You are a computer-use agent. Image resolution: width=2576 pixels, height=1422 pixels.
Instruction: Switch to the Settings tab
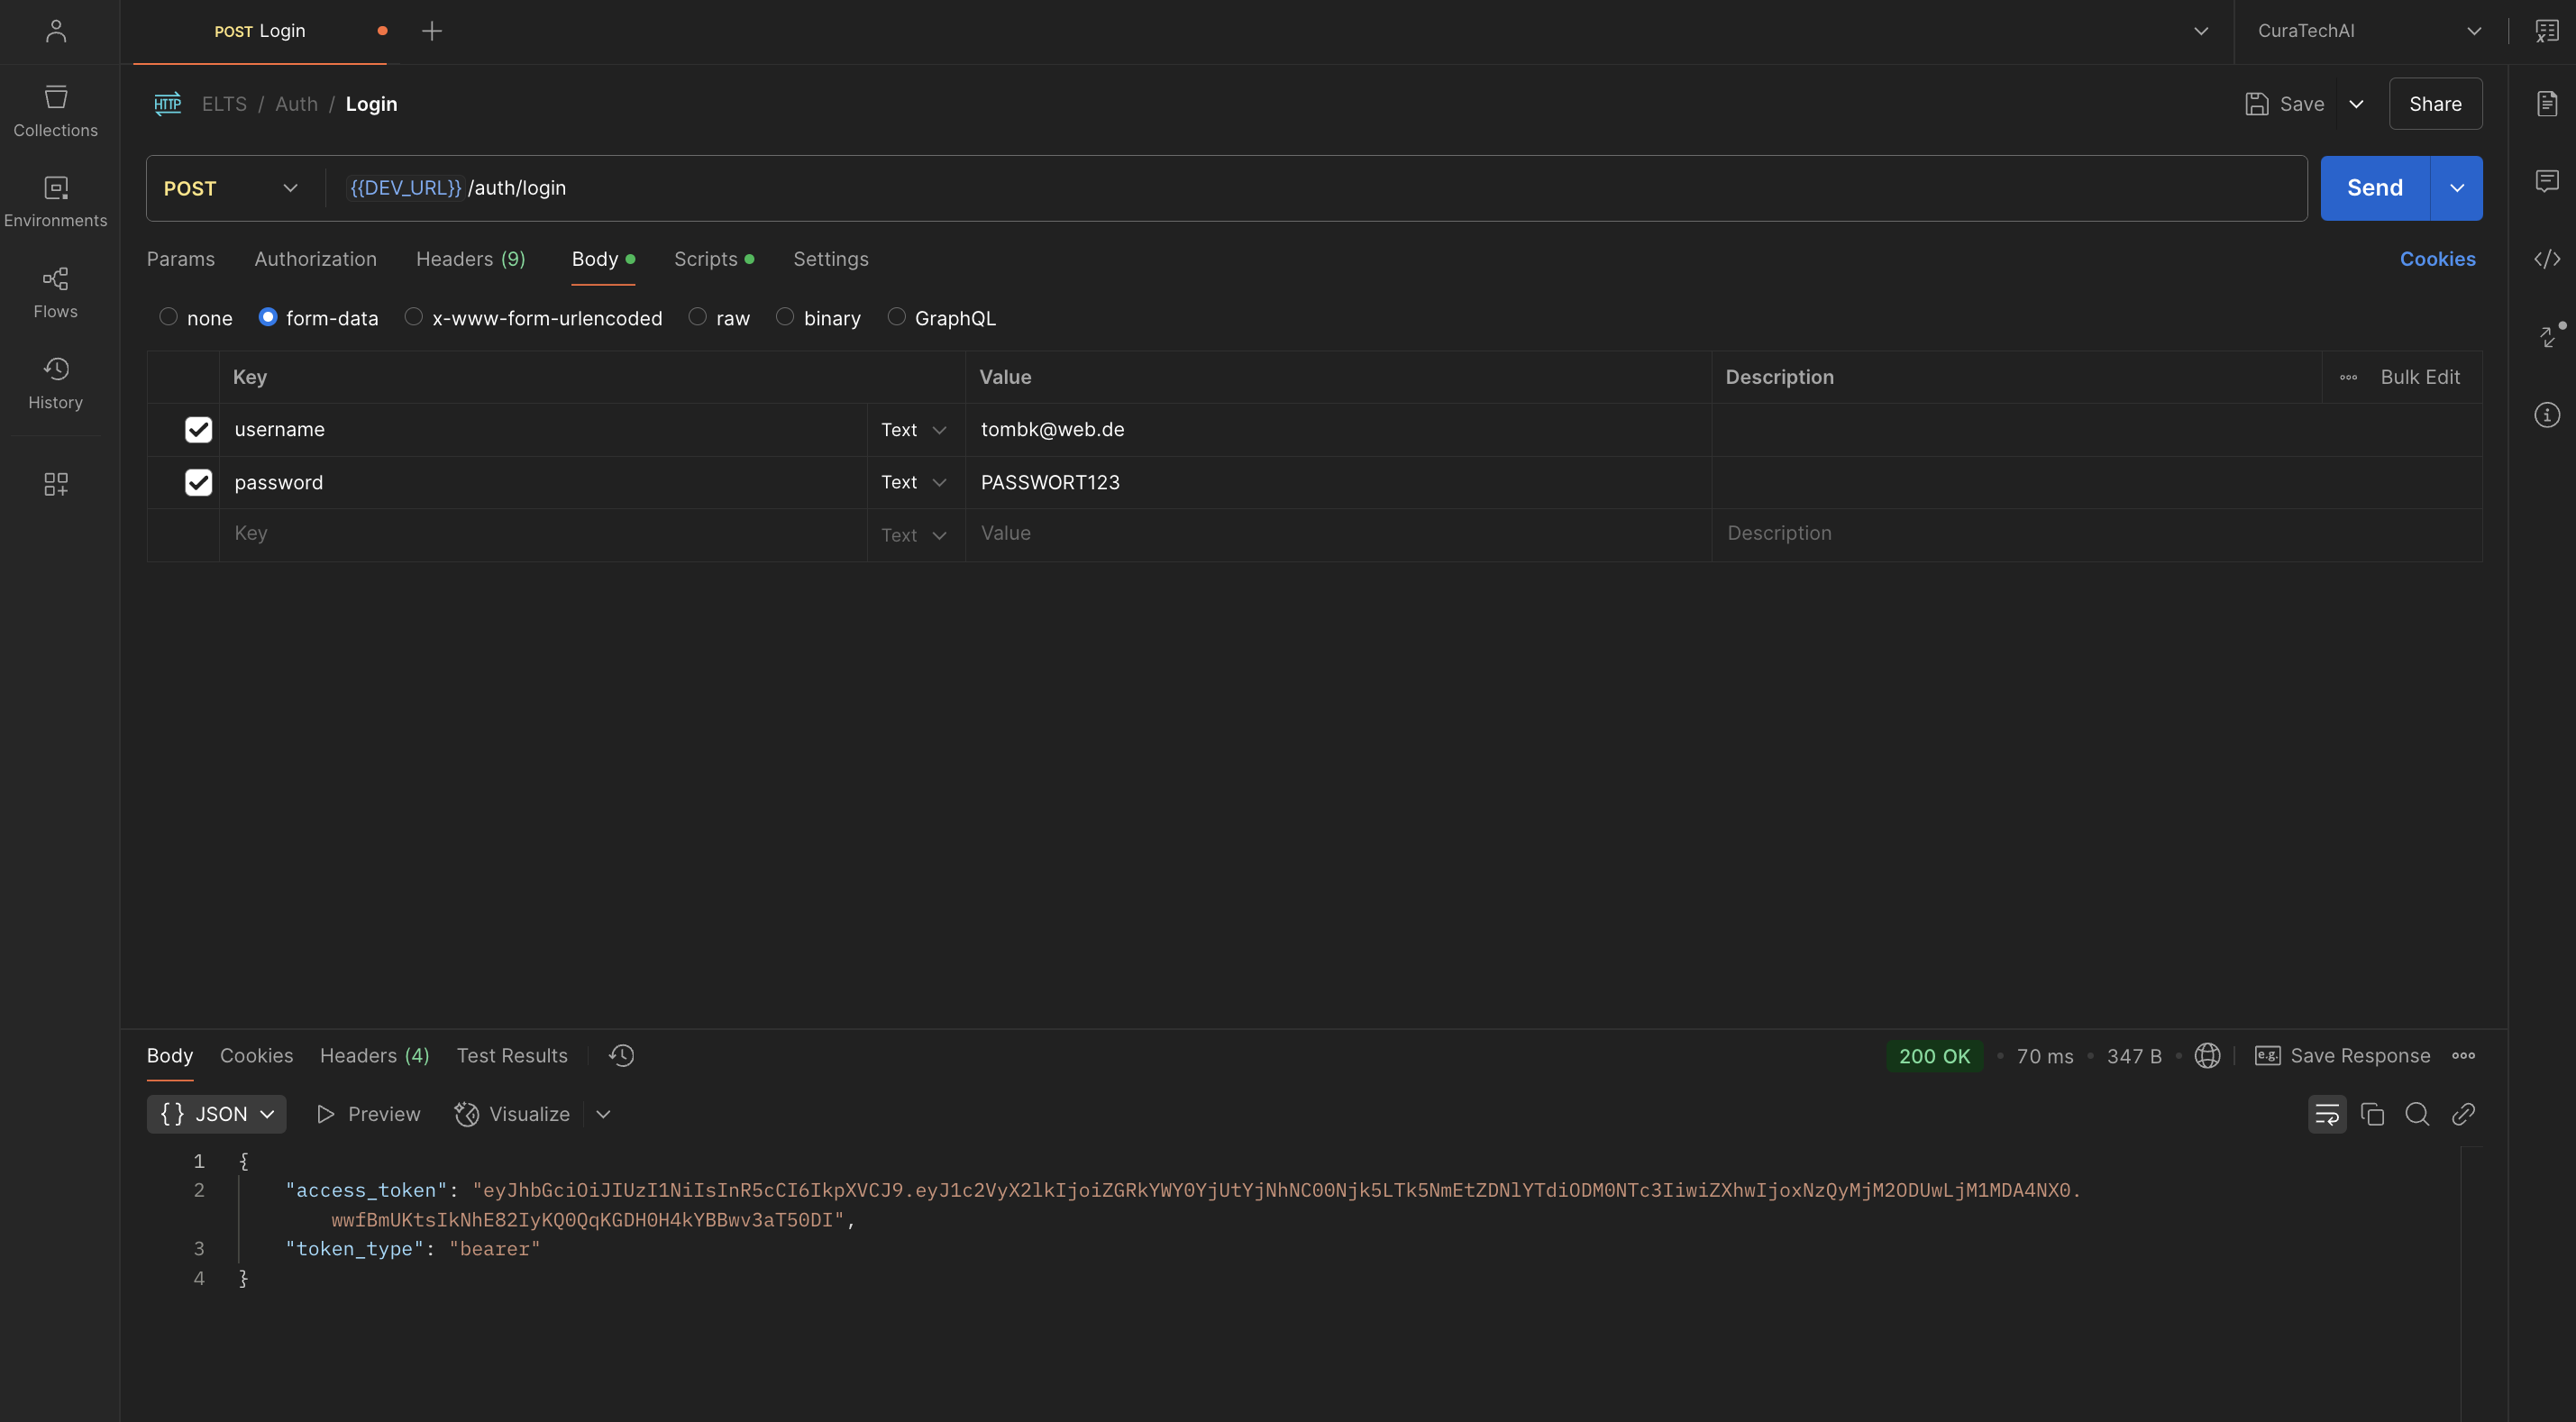(x=831, y=259)
